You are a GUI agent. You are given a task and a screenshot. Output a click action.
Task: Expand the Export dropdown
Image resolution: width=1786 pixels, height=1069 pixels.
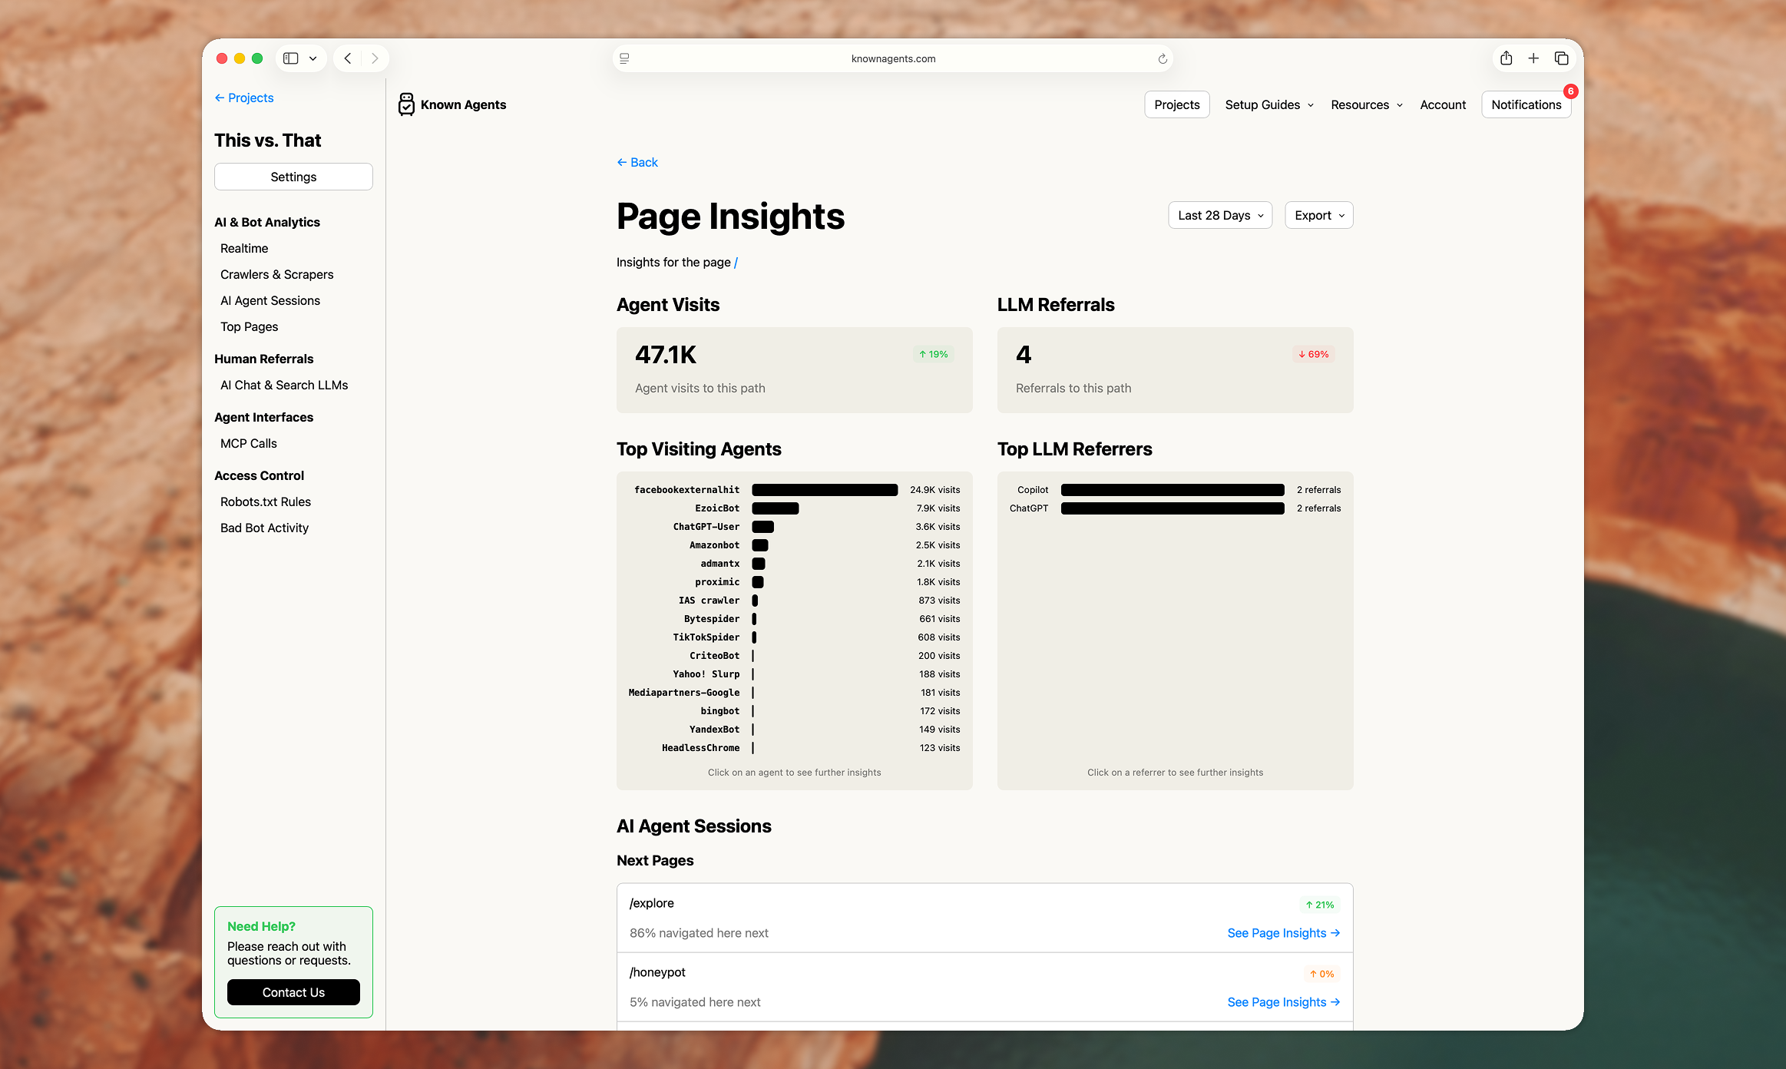(x=1318, y=215)
